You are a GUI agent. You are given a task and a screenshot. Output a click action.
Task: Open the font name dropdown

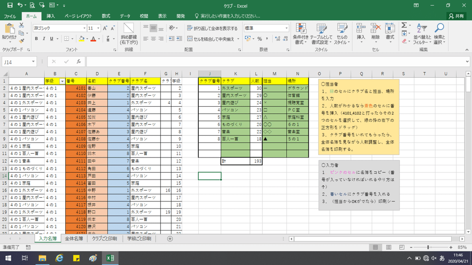click(x=84, y=28)
